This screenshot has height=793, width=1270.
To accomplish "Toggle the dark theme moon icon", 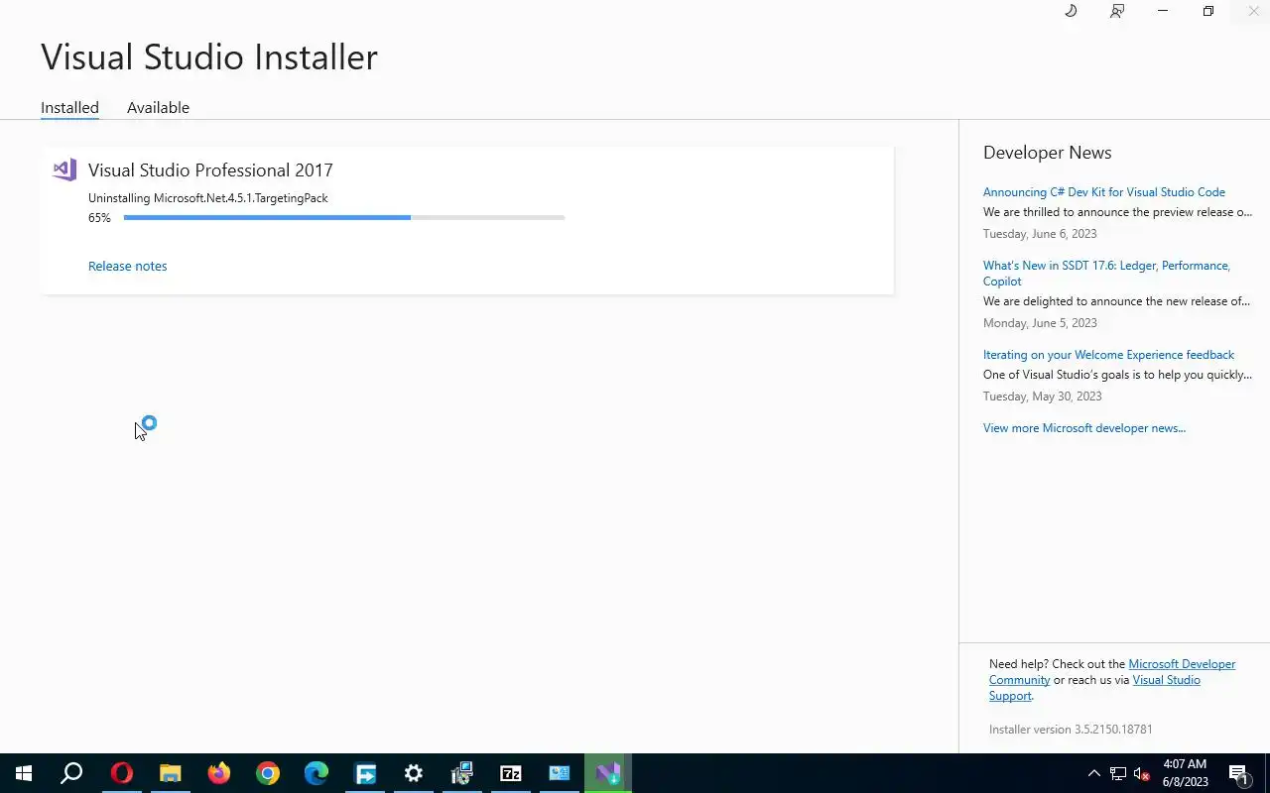I will click(1071, 11).
